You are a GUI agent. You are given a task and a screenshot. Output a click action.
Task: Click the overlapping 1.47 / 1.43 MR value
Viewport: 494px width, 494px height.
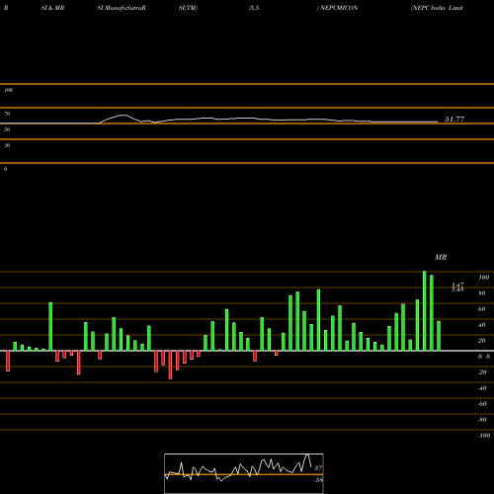pyautogui.click(x=457, y=288)
